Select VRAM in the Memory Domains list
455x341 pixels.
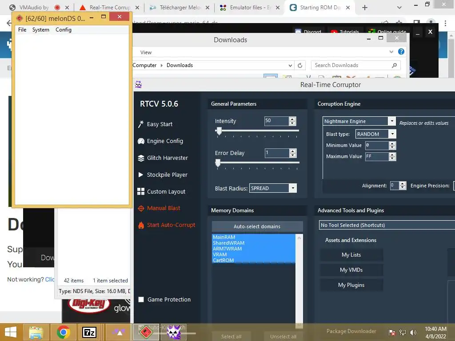[254, 254]
